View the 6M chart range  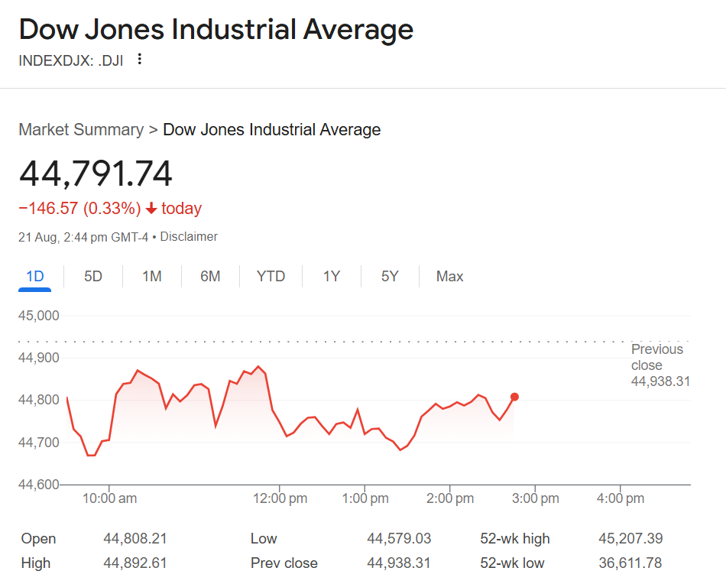tap(211, 276)
